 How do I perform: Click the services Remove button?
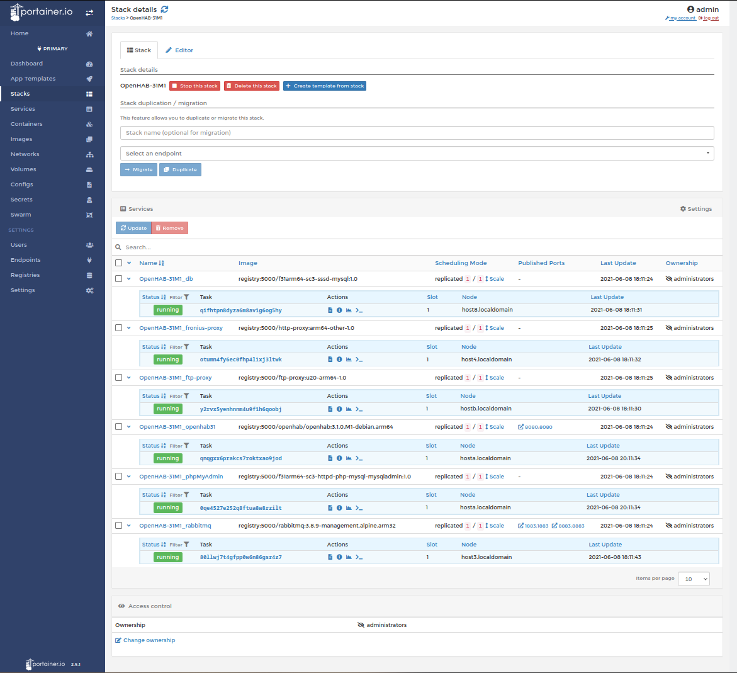170,228
